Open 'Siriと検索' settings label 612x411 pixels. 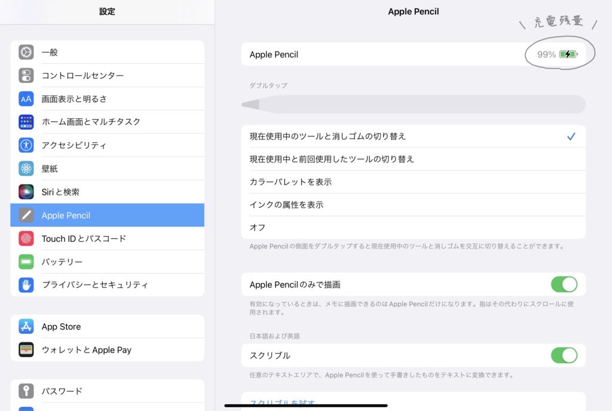(x=60, y=192)
